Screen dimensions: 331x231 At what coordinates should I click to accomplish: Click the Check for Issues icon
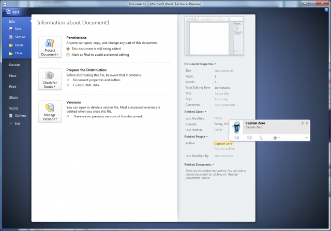pyautogui.click(x=50, y=75)
